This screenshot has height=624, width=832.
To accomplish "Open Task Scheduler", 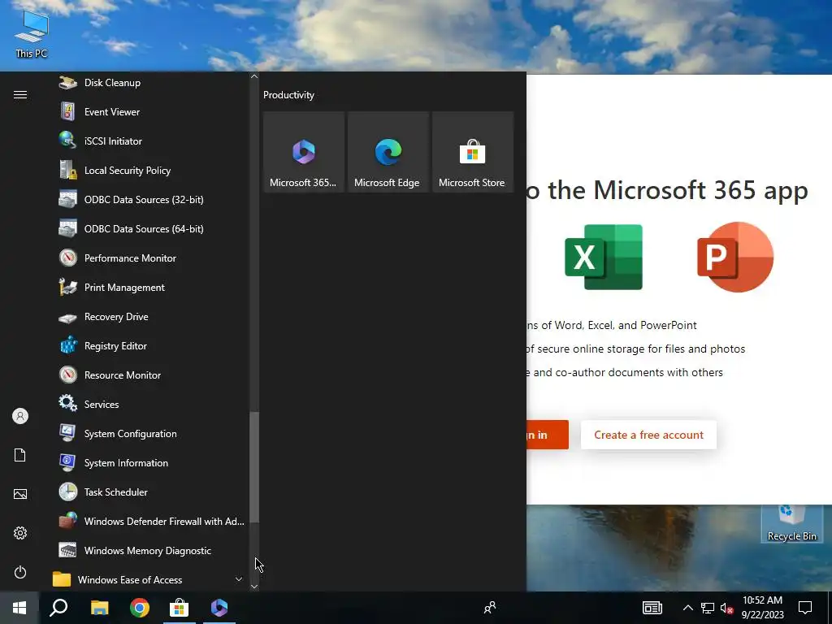I will pos(149,492).
